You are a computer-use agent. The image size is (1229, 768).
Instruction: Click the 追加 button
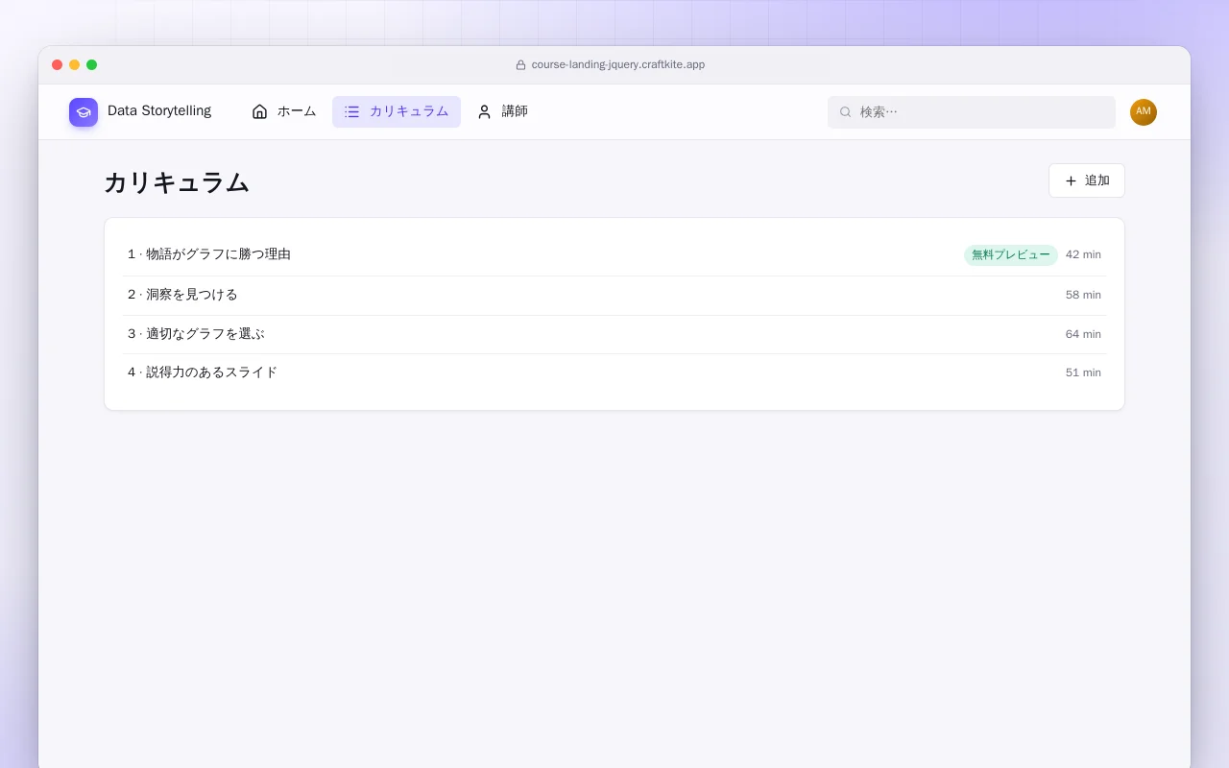point(1087,180)
